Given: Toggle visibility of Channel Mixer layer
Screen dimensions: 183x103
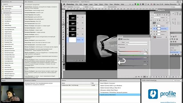Looking at the screenshot, I should coord(151,29).
